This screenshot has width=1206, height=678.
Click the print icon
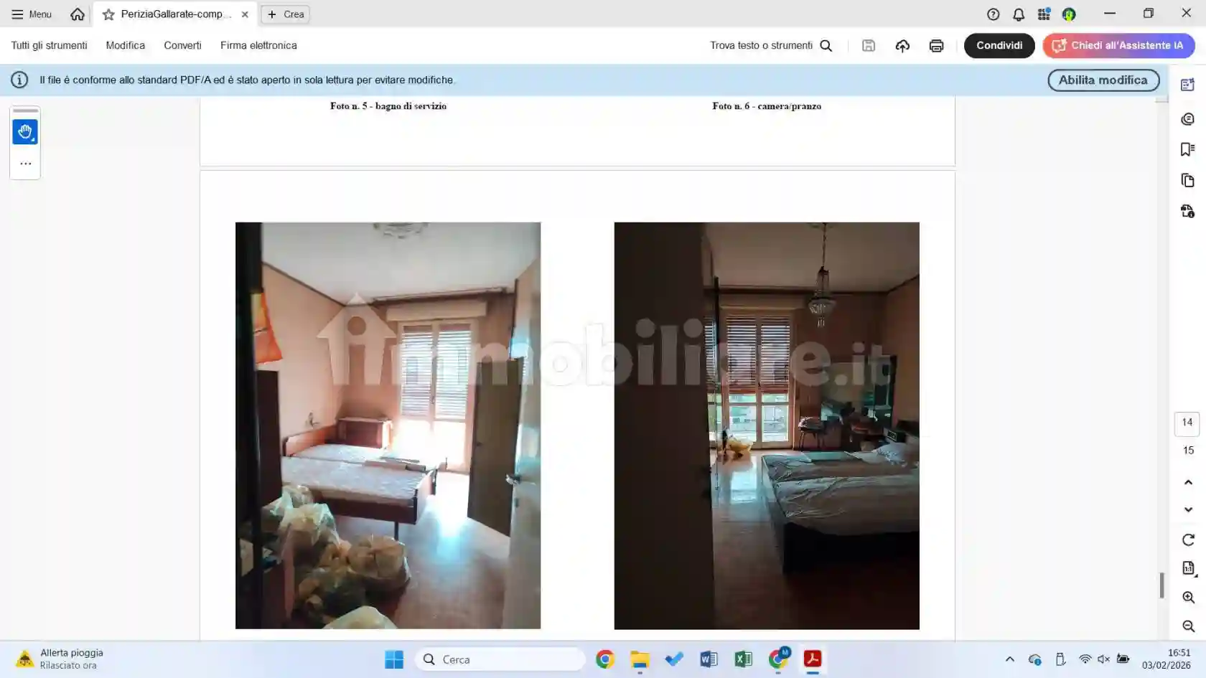coord(936,46)
